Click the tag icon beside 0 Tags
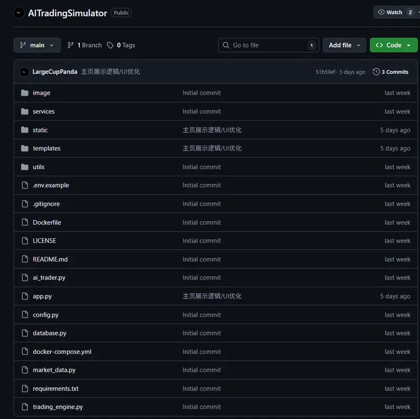This screenshot has height=419, width=420. click(110, 45)
